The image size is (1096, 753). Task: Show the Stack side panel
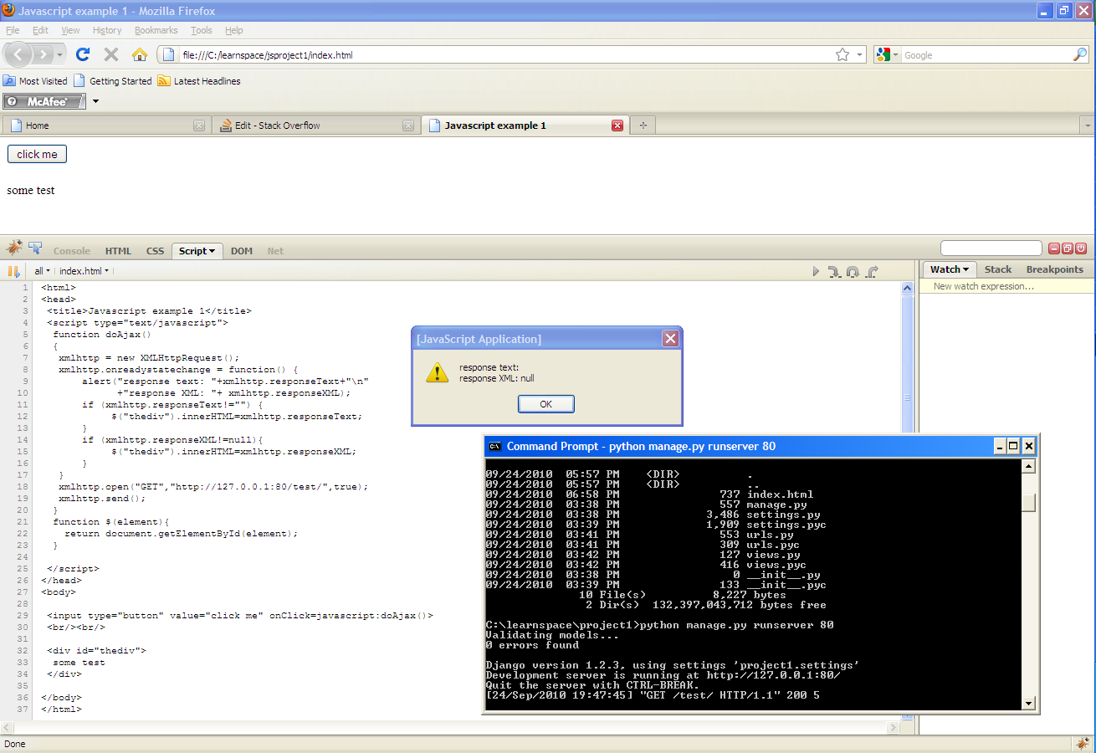[998, 269]
